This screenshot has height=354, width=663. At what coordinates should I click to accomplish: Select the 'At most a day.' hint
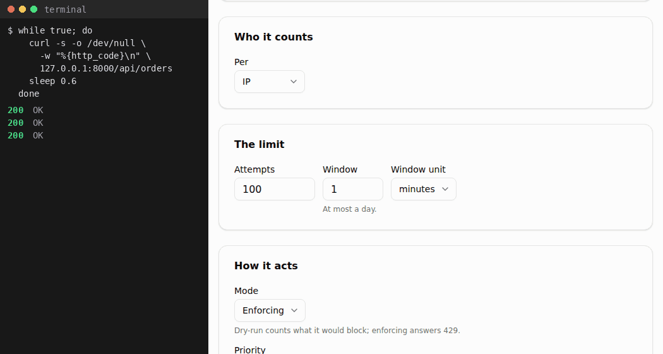point(349,209)
